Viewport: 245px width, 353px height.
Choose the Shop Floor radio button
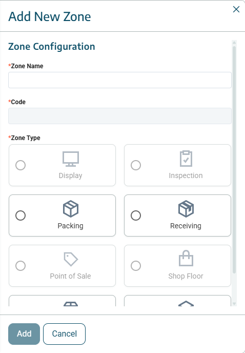tap(136, 266)
